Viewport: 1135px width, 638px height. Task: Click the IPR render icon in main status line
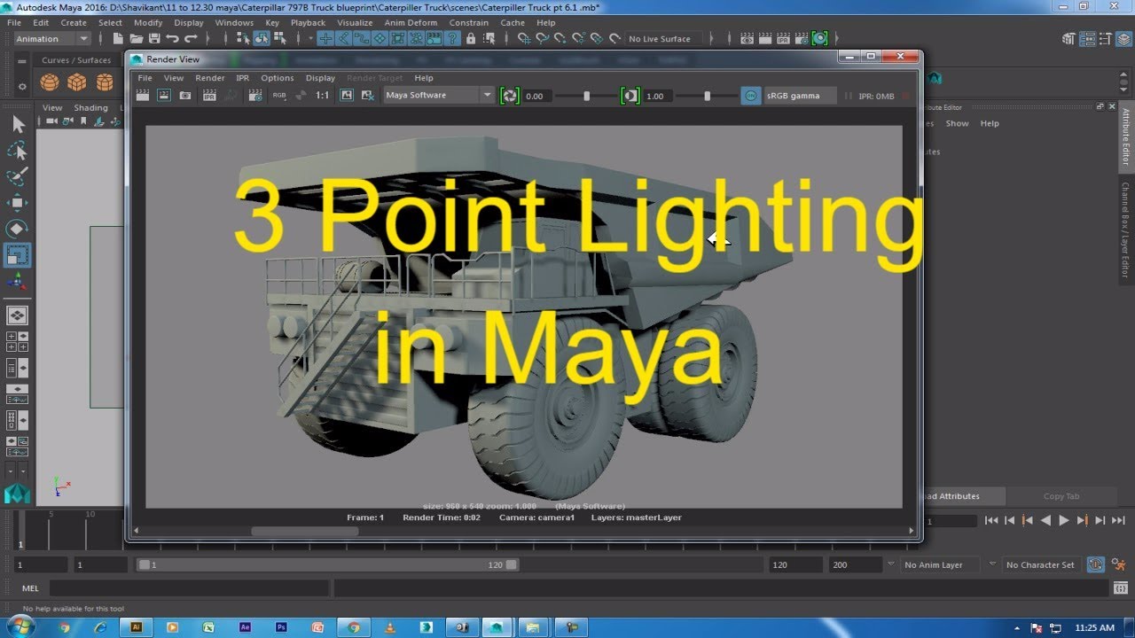[783, 39]
